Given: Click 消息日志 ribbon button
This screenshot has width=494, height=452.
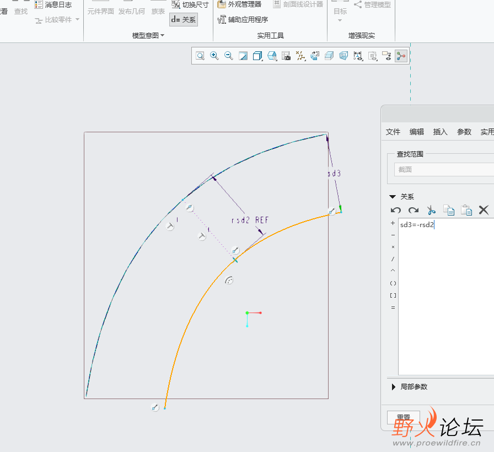Looking at the screenshot, I should point(53,4).
